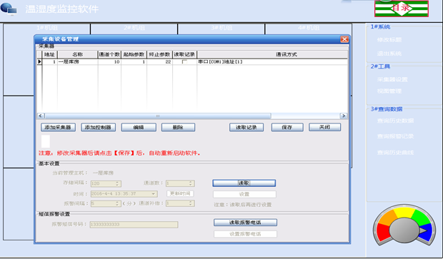
Task: Click the 目录 green striped menu icon
Action: (402, 9)
